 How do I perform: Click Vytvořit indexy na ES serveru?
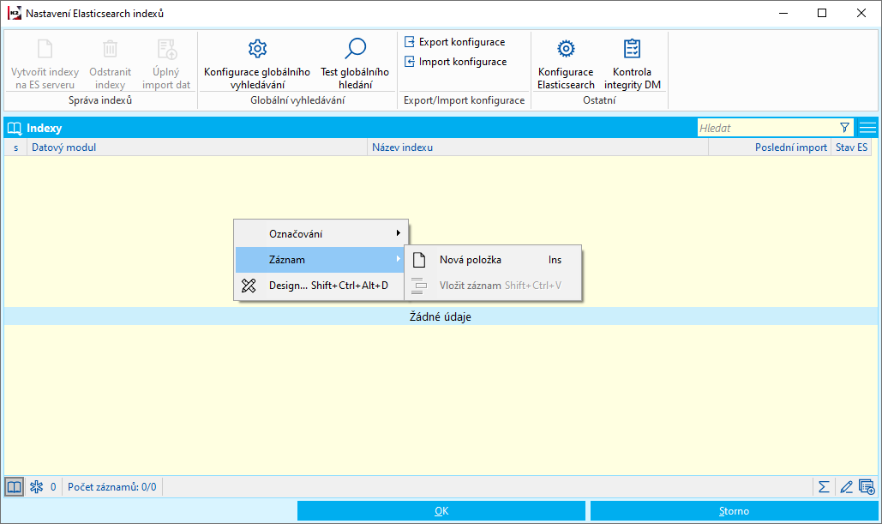pyautogui.click(x=45, y=63)
